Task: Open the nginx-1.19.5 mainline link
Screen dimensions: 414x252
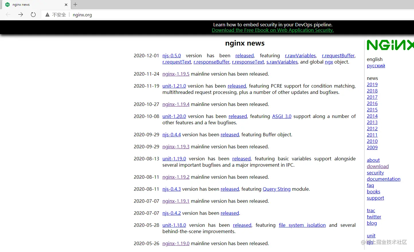Action: coord(176,74)
